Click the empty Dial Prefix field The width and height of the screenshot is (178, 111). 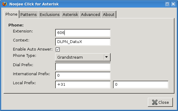coord(83,66)
